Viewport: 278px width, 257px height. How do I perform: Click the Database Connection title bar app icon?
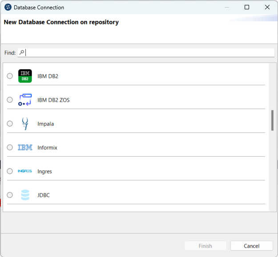[8, 7]
